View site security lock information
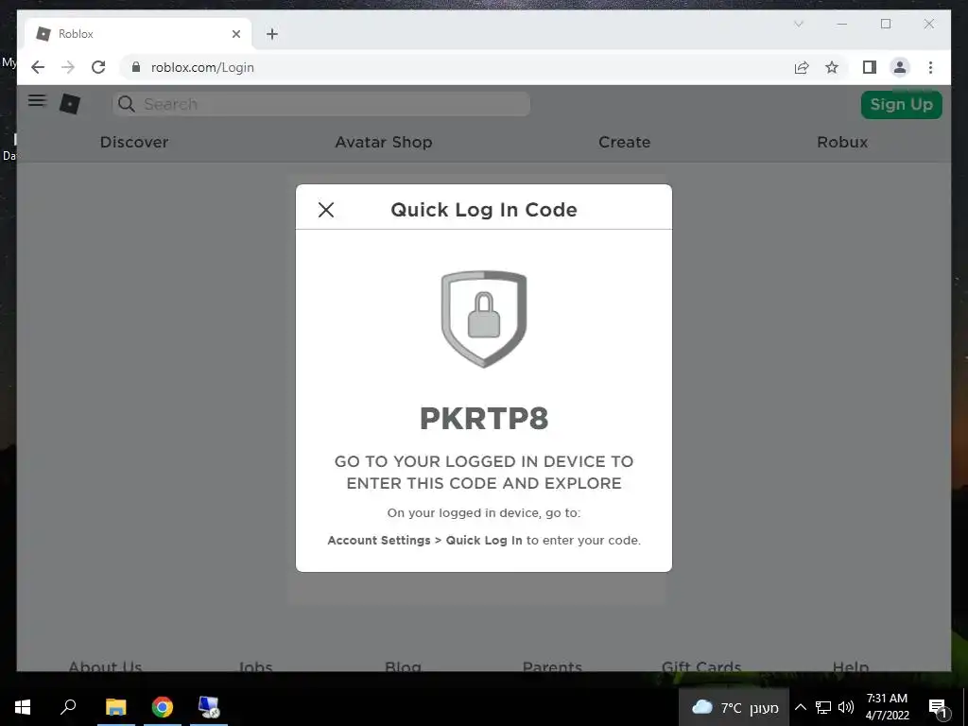Viewport: 968px width, 726px height. click(x=136, y=67)
